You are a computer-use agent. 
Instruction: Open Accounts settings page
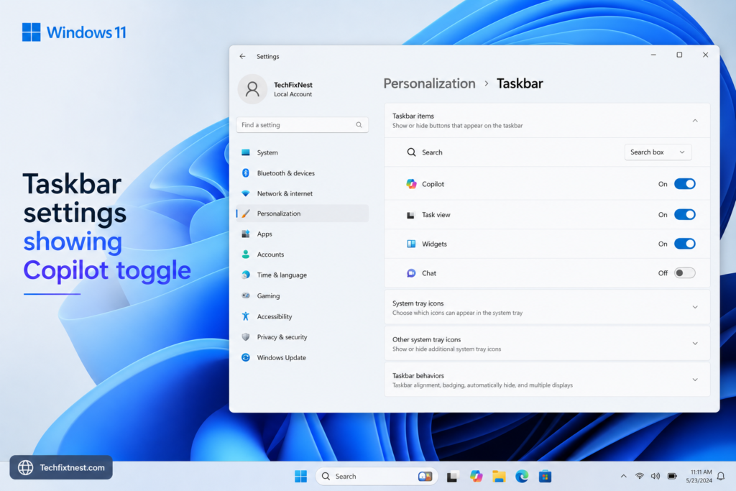click(303, 254)
